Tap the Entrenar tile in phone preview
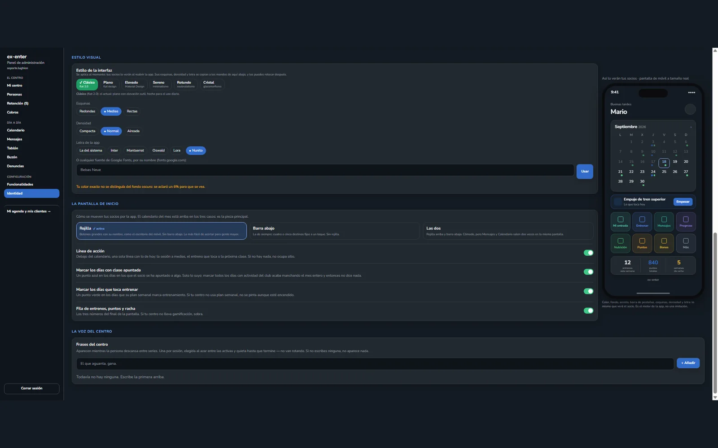The image size is (718, 448). (642, 221)
